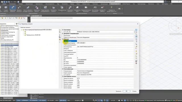Toggle ДИН-ВВОД dynamic input in status bar
Image resolution: width=182 pixels, height=102 pixels.
63,101
